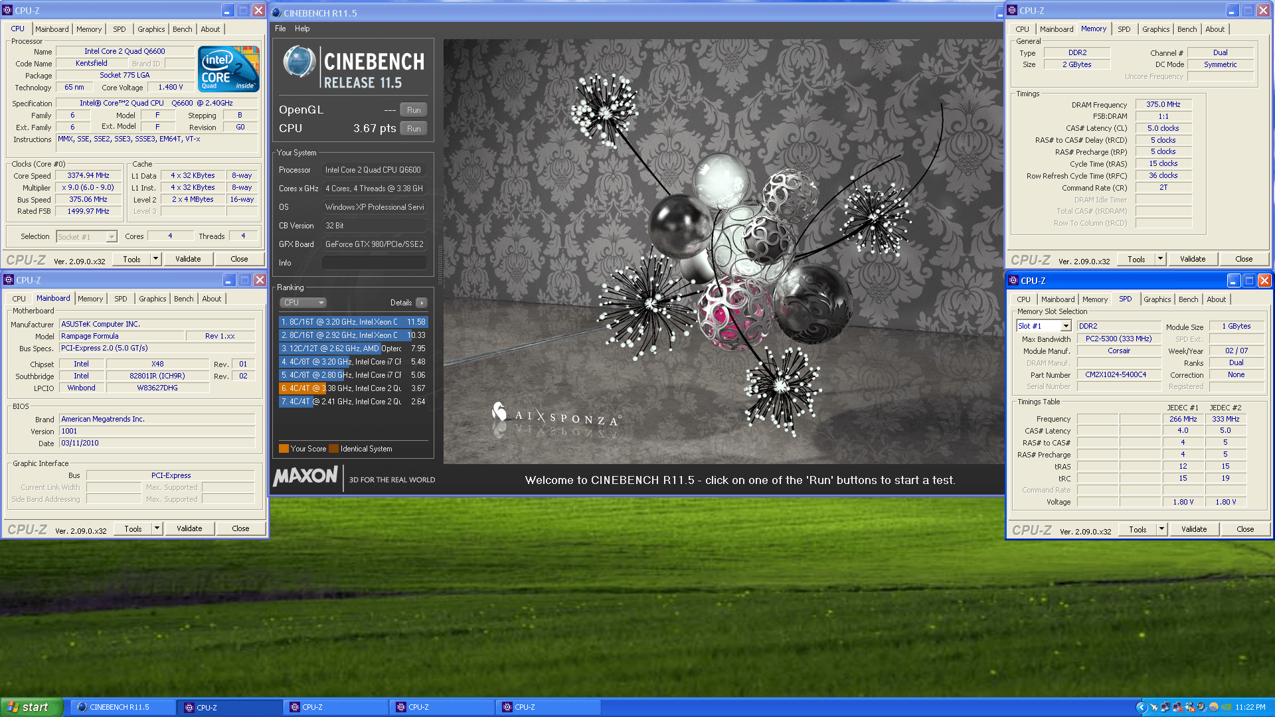Open the File menu in Cinebench
This screenshot has height=717, width=1275.
(x=280, y=29)
